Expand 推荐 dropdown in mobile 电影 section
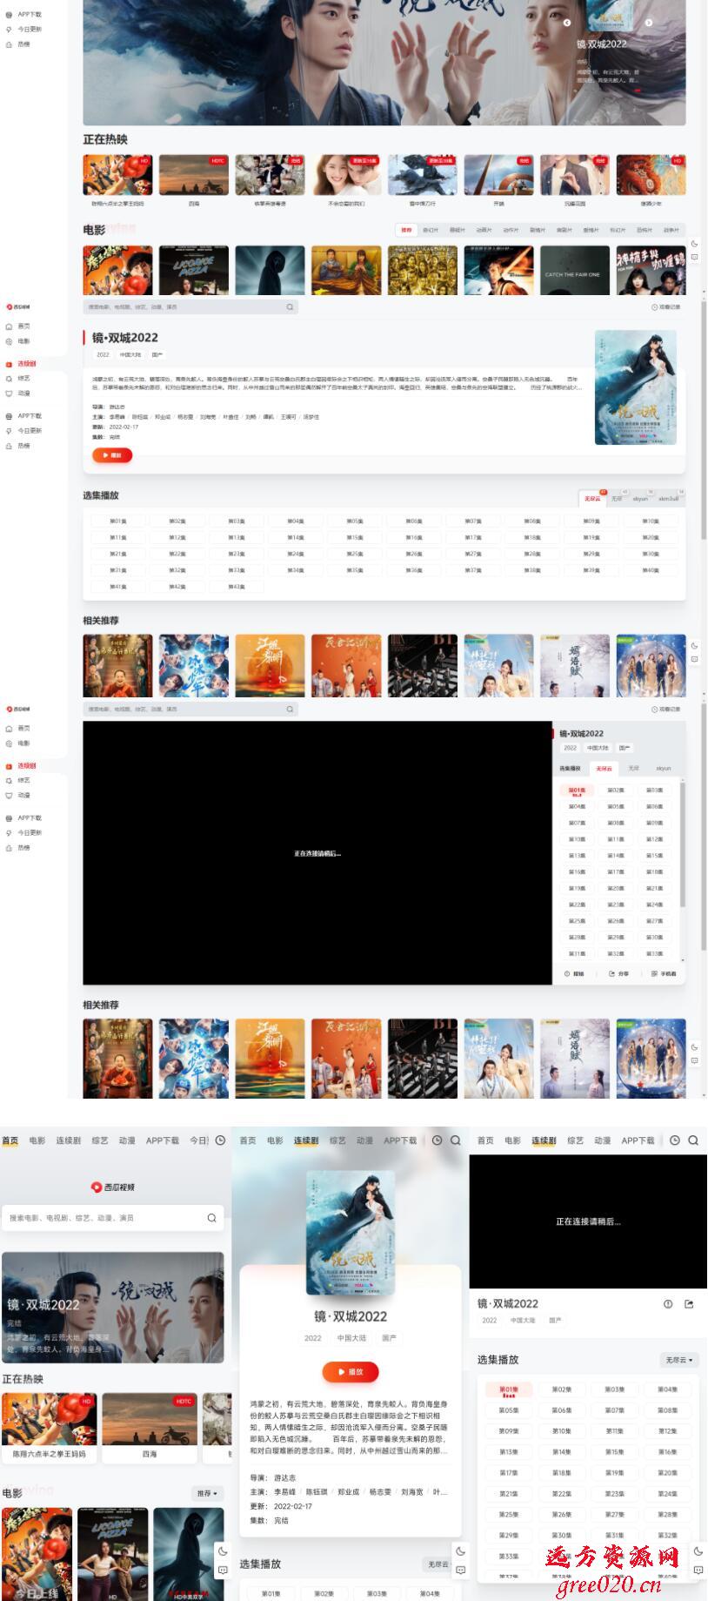 pos(207,1493)
